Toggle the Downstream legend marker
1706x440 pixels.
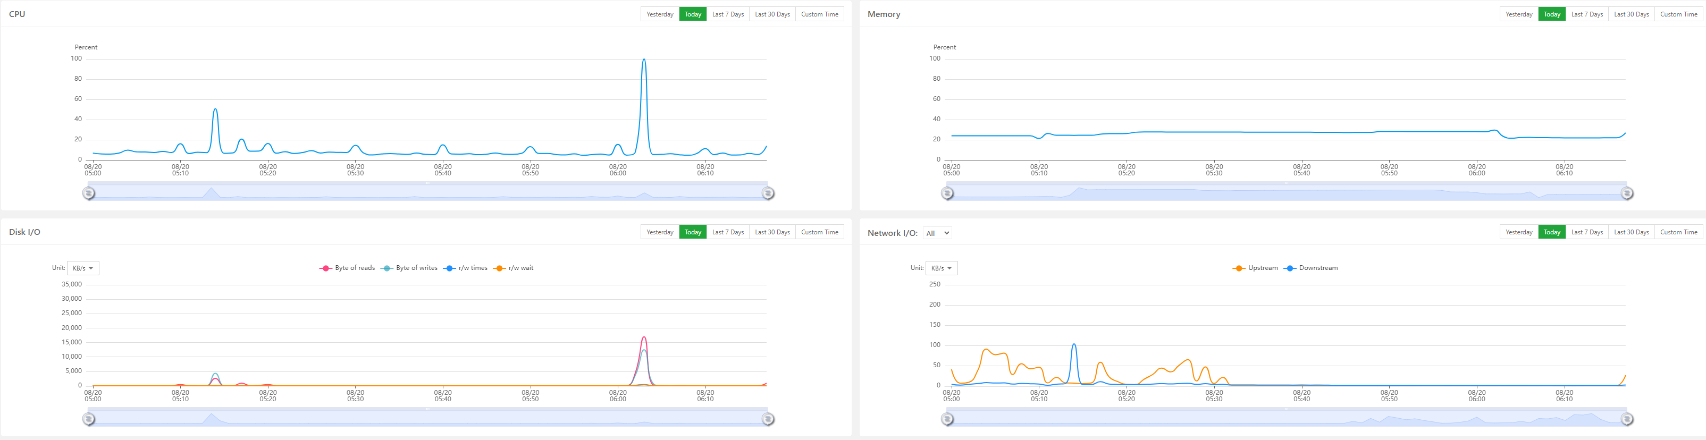[x=1289, y=268]
